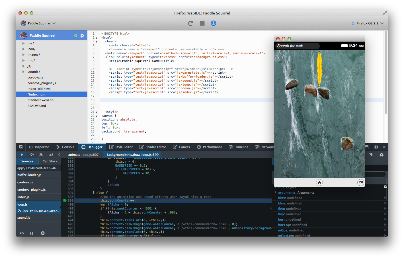The height and width of the screenshot is (259, 404).
Task: Switch to the Call Stack tab
Action: click(x=50, y=161)
